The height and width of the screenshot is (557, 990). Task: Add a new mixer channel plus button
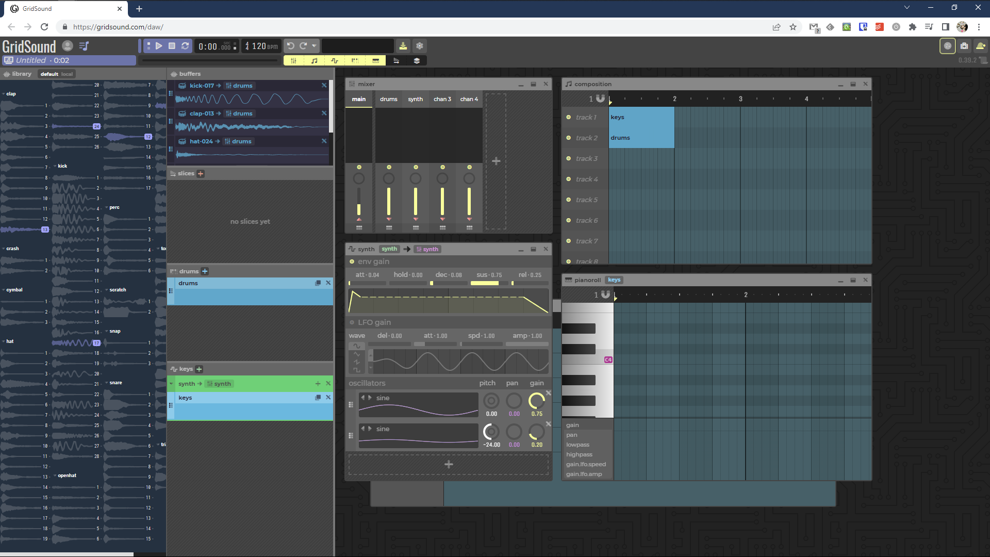[x=496, y=161]
